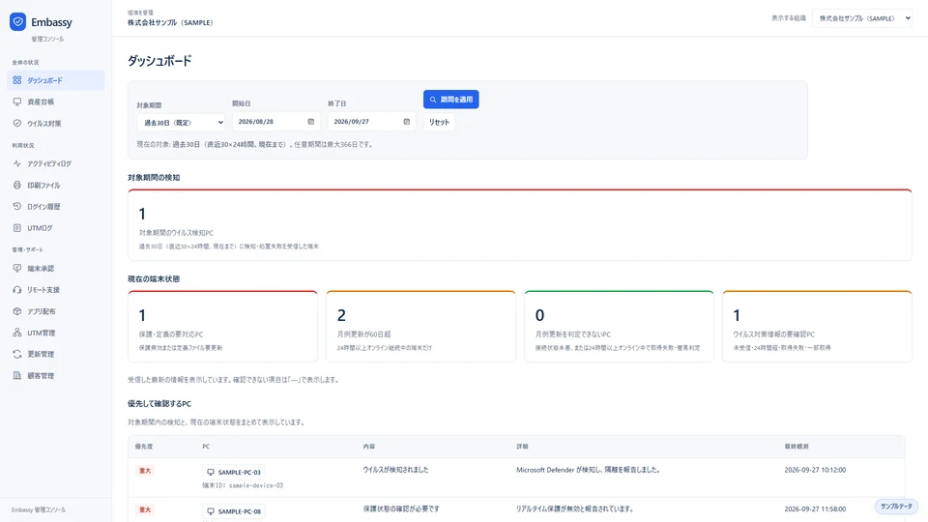Click the 内容 column header

[368, 447]
